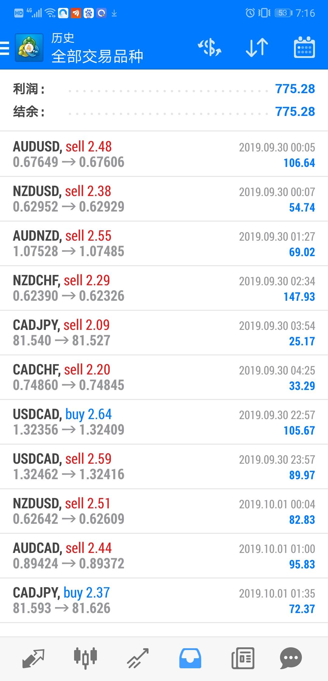
Task: Tap the 全部交易品种 header title
Action: [x=97, y=56]
